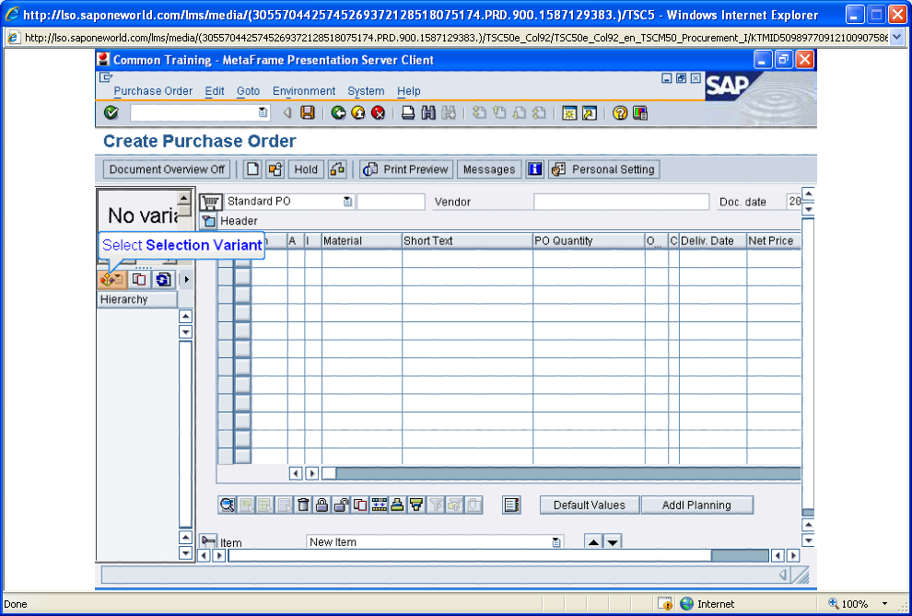This screenshot has height=616, width=912.
Task: Click the green checkmark Enter icon
Action: coord(111,112)
